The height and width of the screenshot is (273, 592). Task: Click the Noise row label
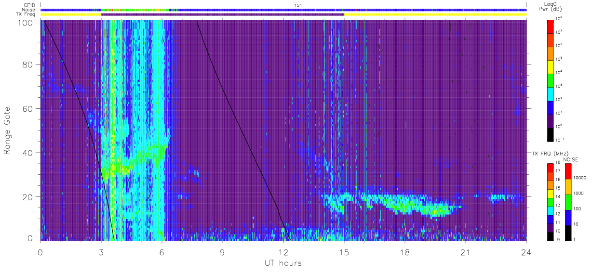point(29,10)
